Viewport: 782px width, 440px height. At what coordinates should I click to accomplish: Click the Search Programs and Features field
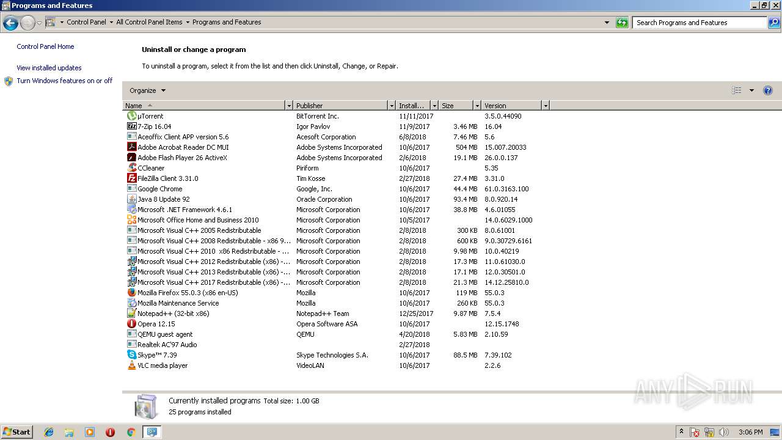pos(700,23)
